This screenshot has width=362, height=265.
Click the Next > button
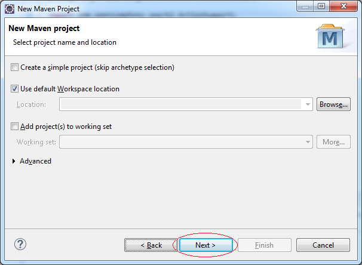point(205,245)
